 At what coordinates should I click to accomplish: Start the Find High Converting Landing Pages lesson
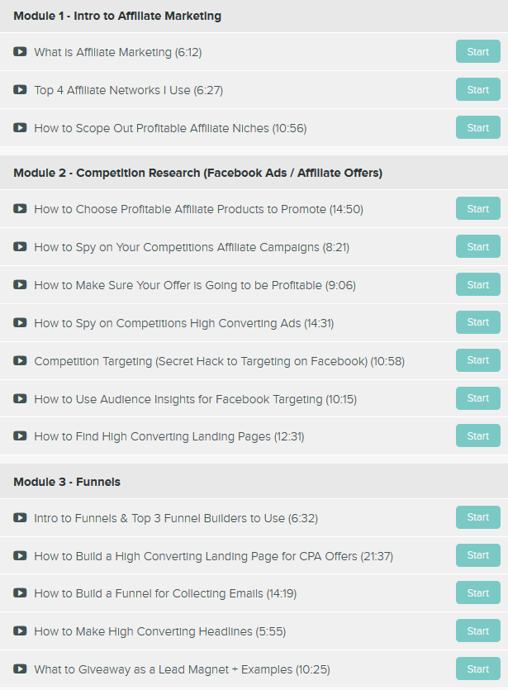click(477, 435)
